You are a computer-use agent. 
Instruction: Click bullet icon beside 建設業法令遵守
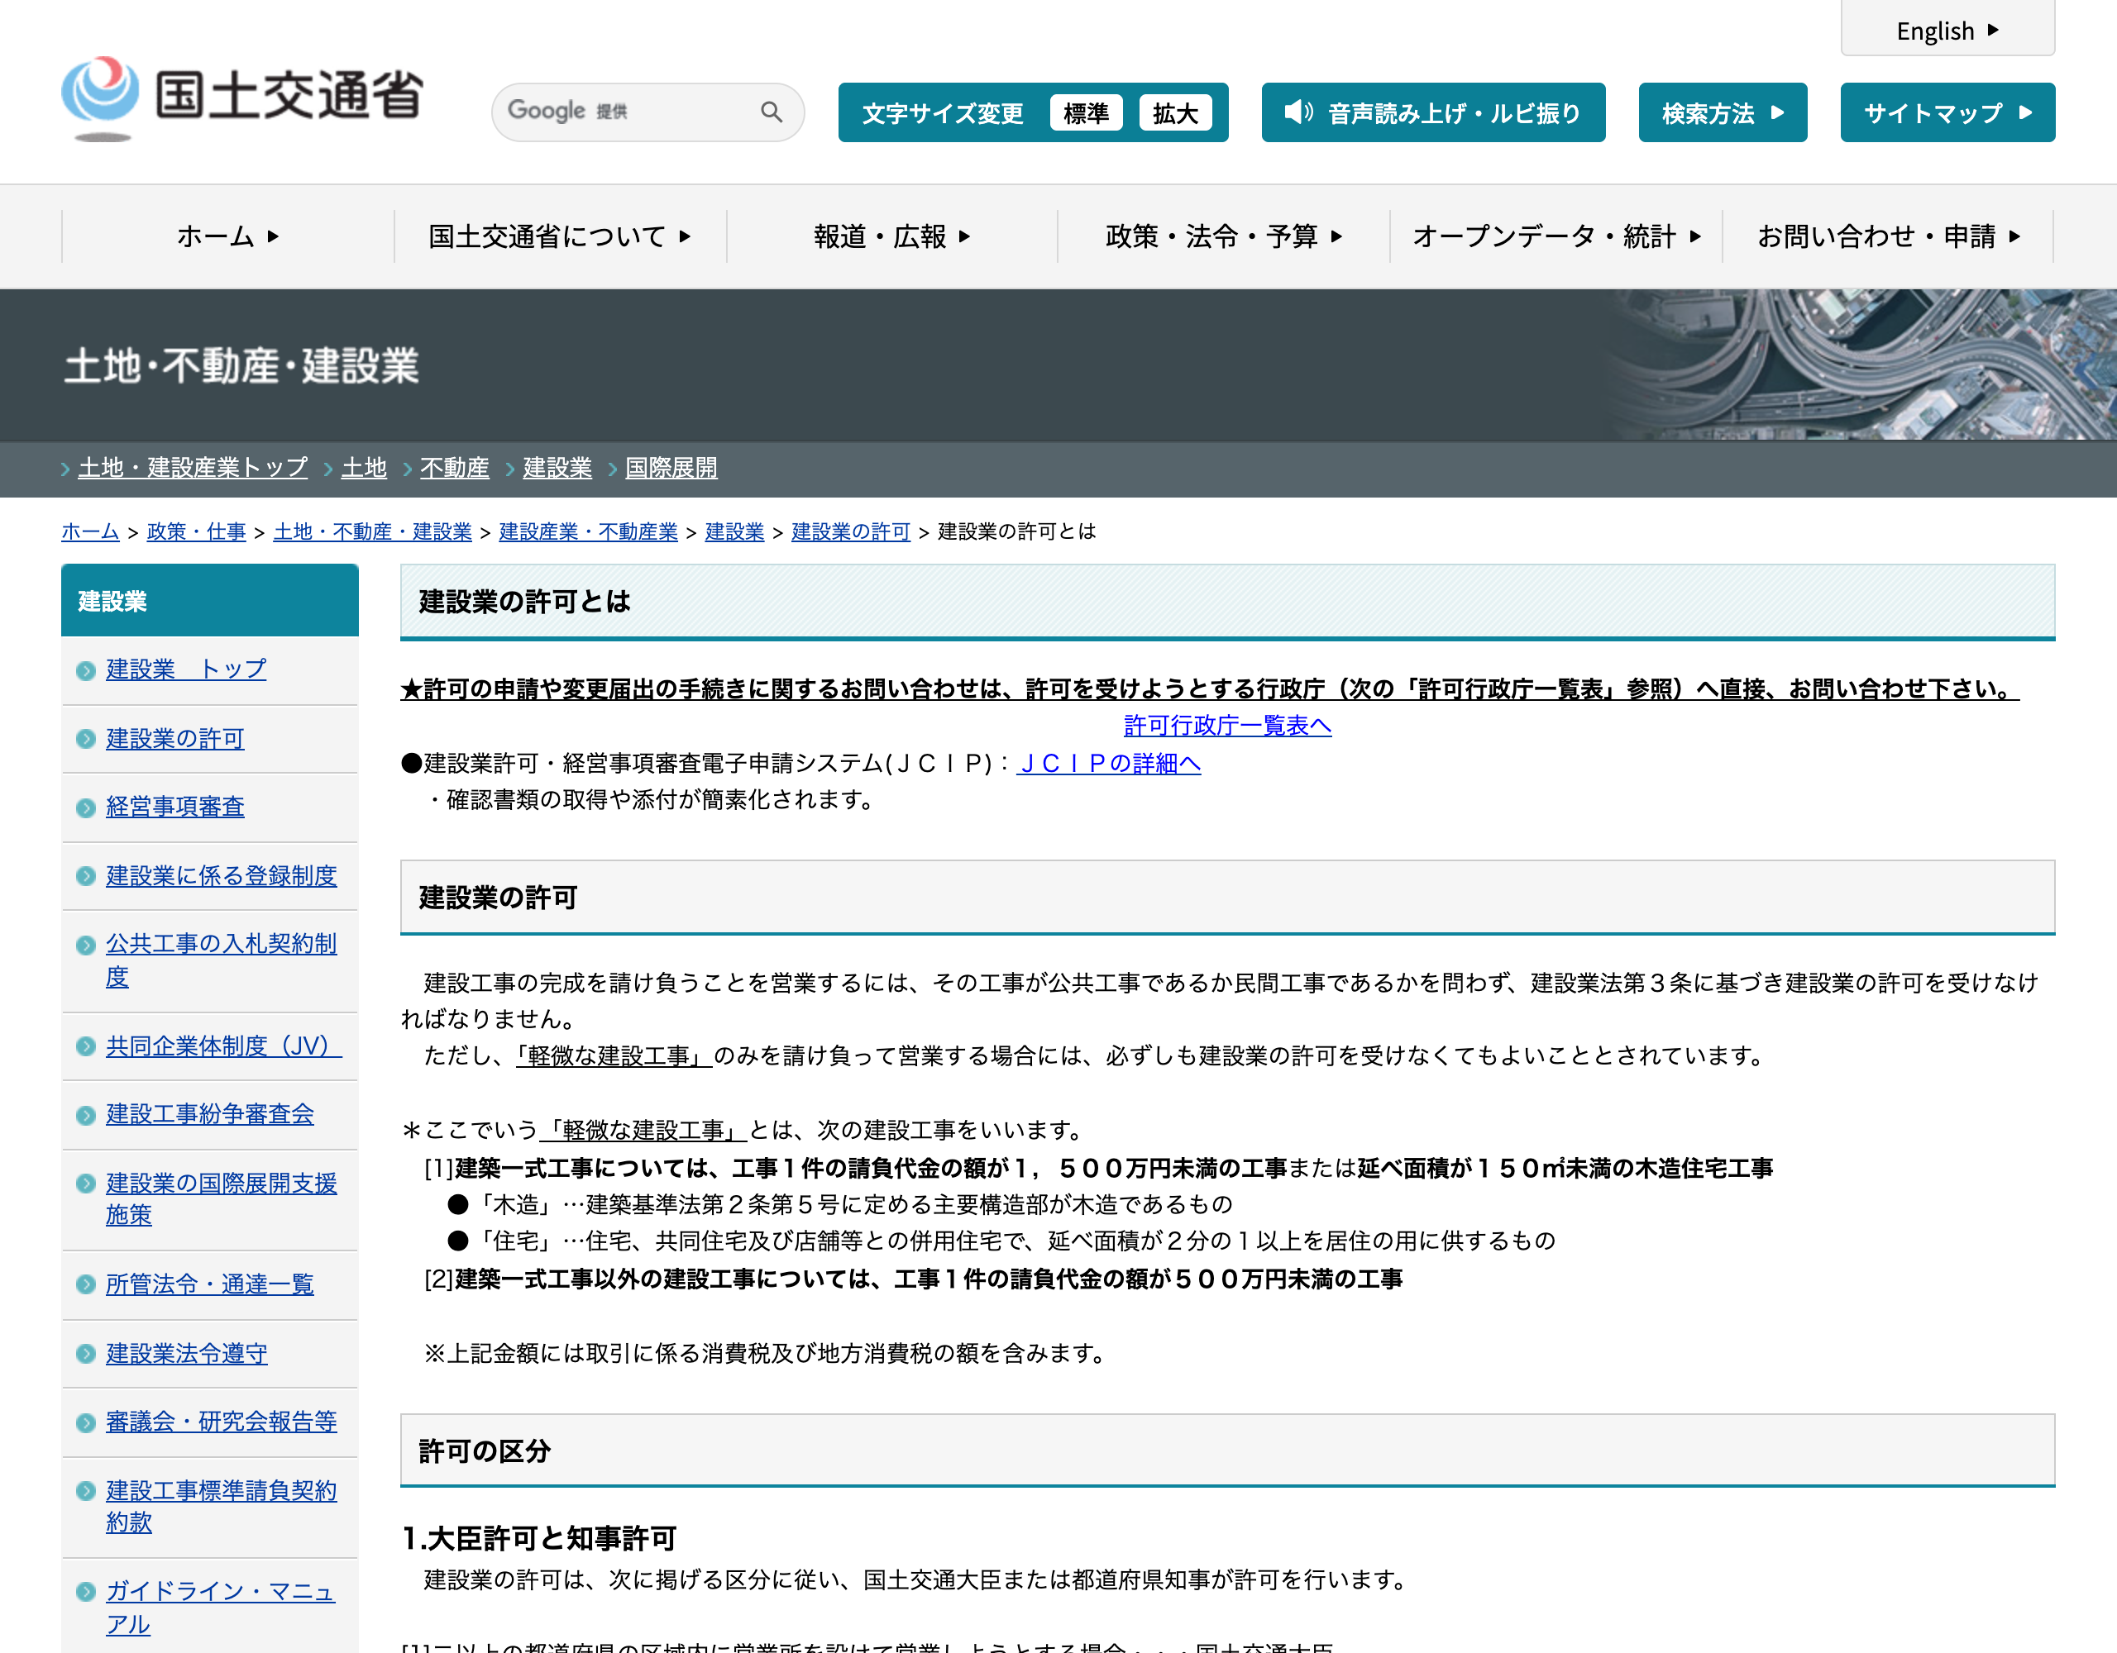point(85,1355)
